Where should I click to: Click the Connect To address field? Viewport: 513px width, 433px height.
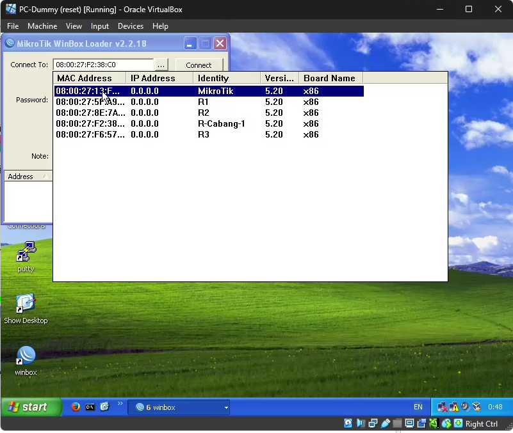click(103, 65)
